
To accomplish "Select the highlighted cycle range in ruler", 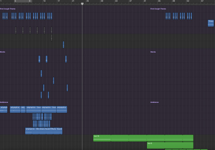I will click(23, 1).
